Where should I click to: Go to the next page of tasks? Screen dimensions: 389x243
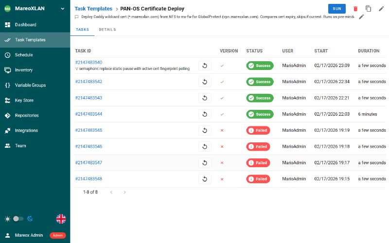(125, 192)
